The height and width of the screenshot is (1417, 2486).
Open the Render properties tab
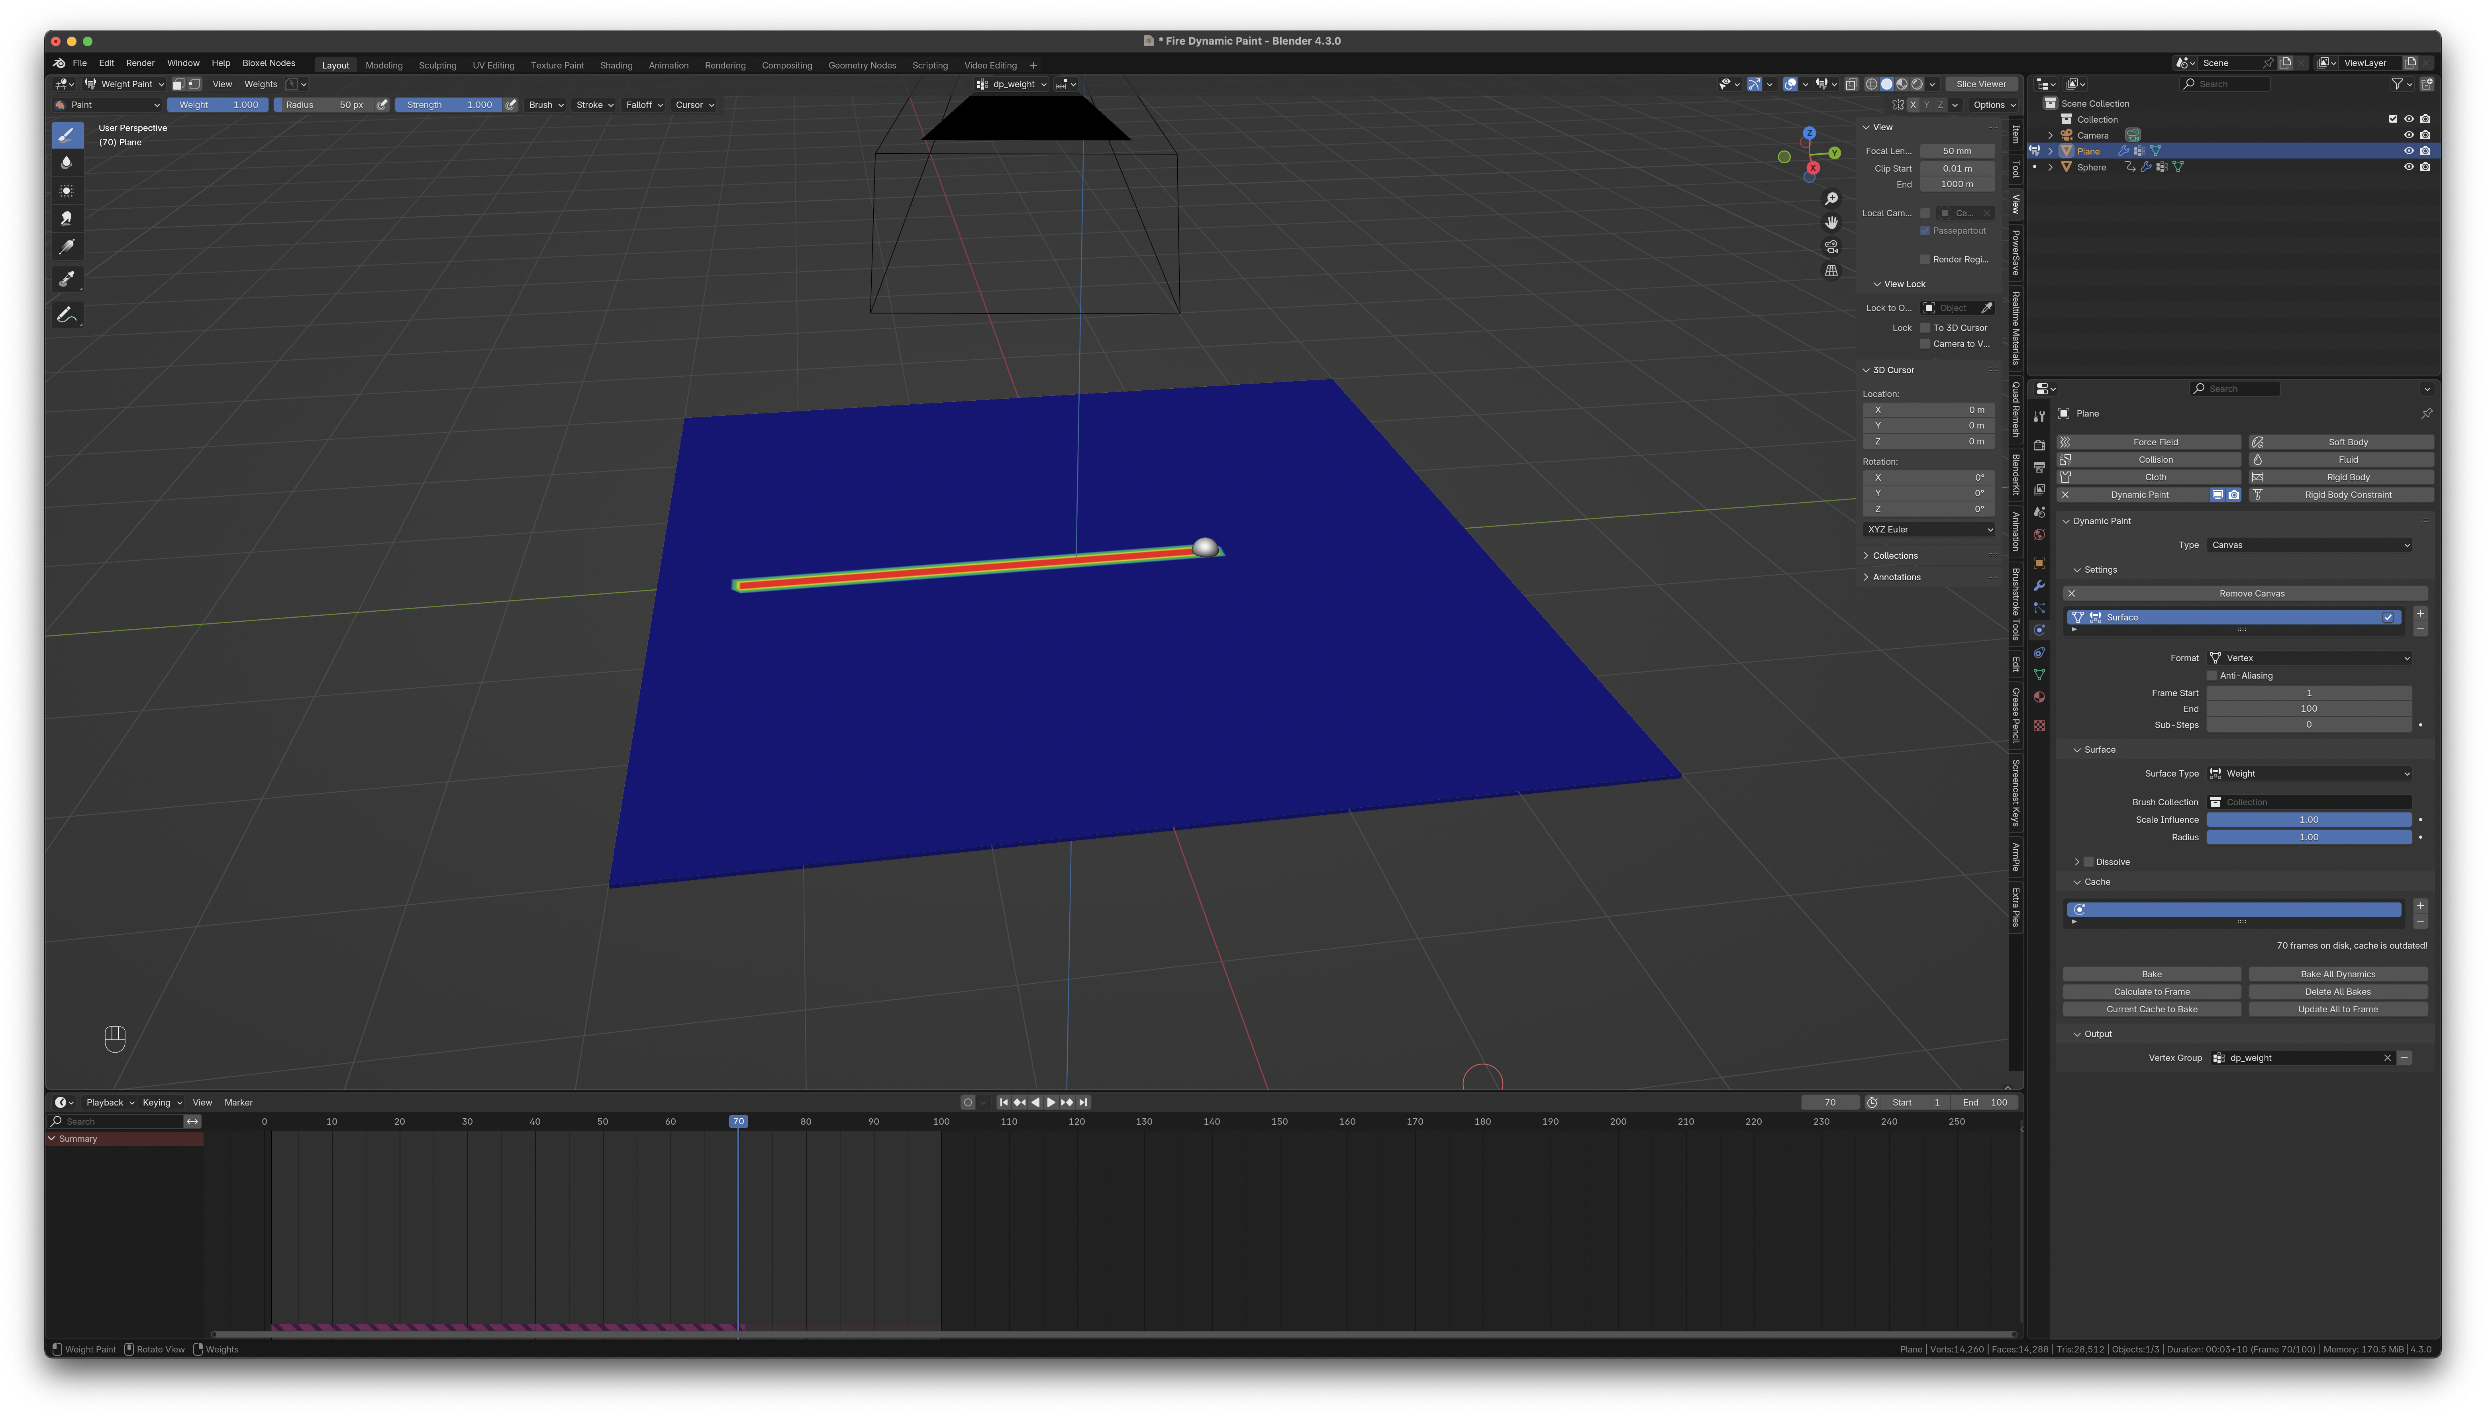2039,446
